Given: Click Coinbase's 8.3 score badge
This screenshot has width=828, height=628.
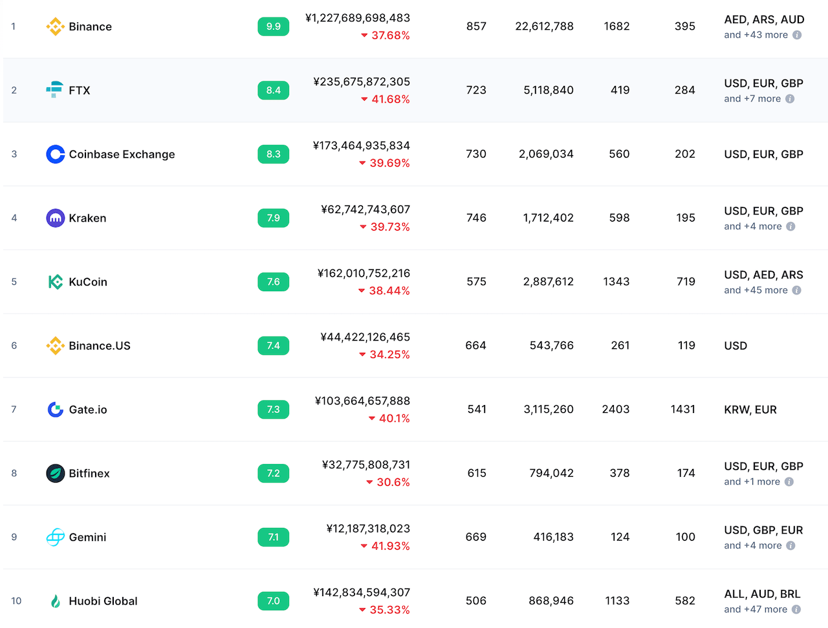Looking at the screenshot, I should [274, 154].
